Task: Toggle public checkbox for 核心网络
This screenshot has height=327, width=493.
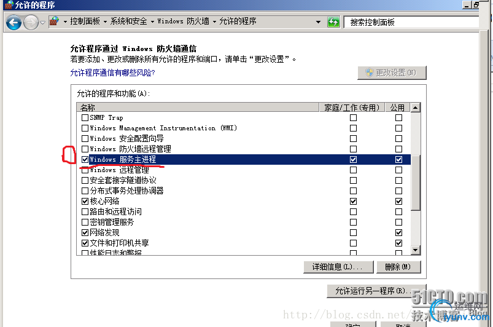Action: pos(398,201)
